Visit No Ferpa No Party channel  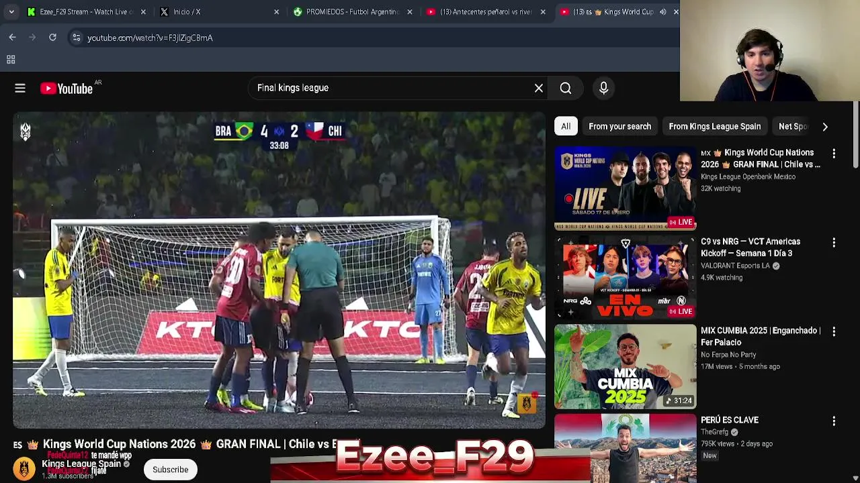click(728, 355)
